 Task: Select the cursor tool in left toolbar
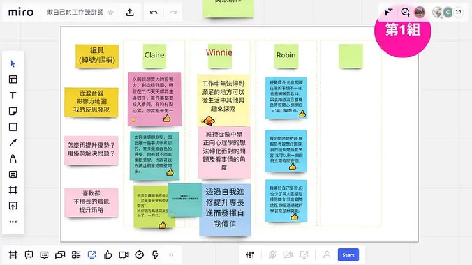coord(13,64)
